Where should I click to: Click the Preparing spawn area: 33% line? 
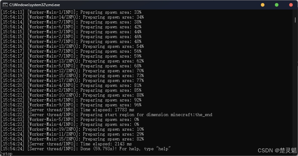click(71, 12)
